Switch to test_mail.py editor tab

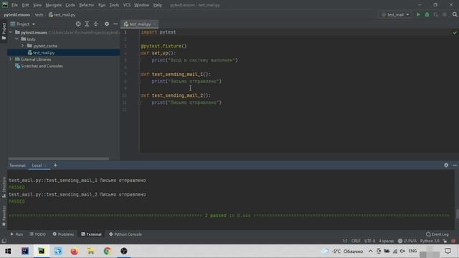click(140, 24)
